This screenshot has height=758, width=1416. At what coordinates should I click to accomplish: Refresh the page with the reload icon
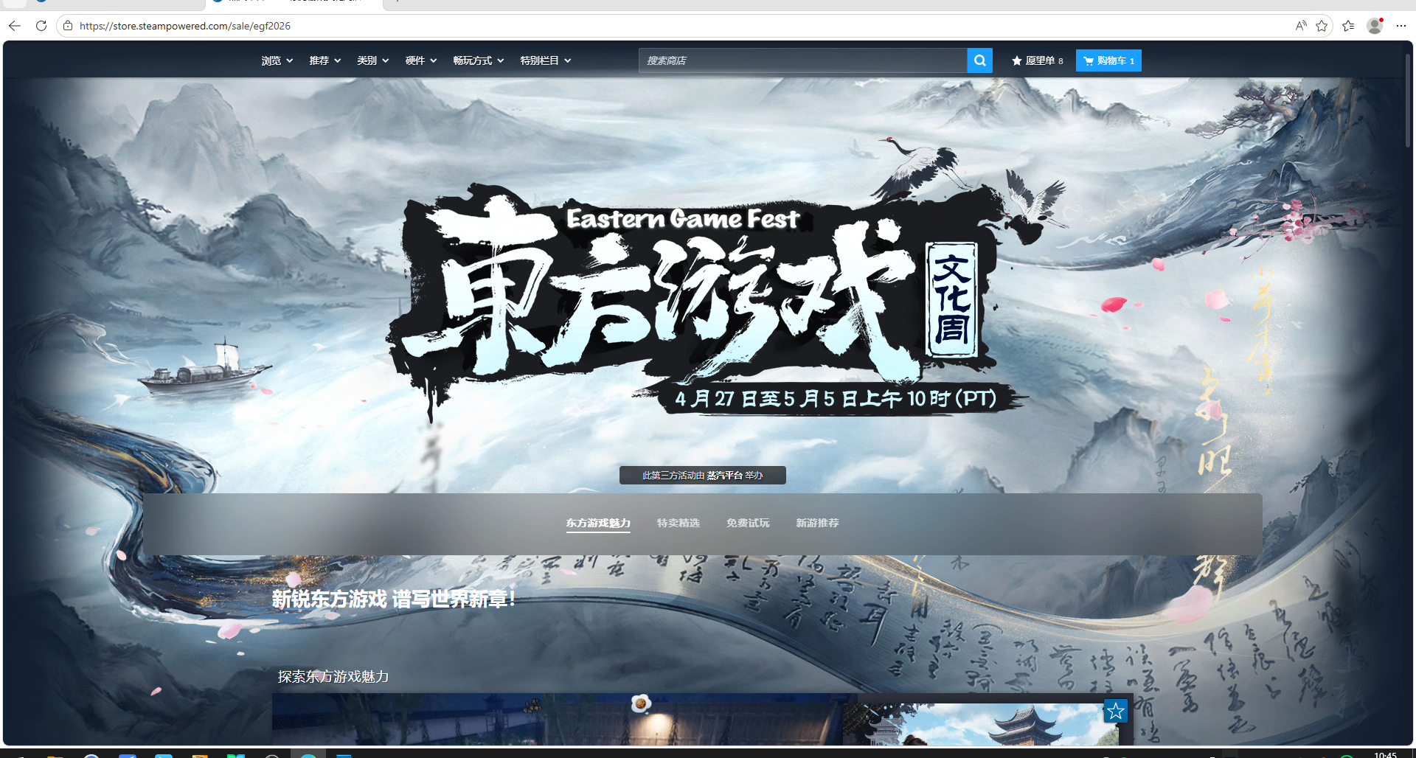(41, 26)
